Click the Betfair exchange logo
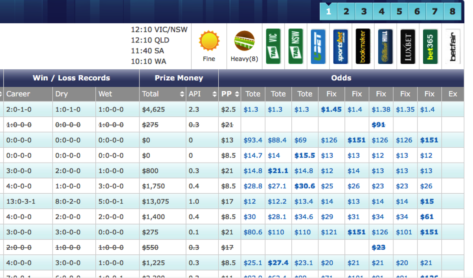The height and width of the screenshot is (278, 473). (453, 46)
